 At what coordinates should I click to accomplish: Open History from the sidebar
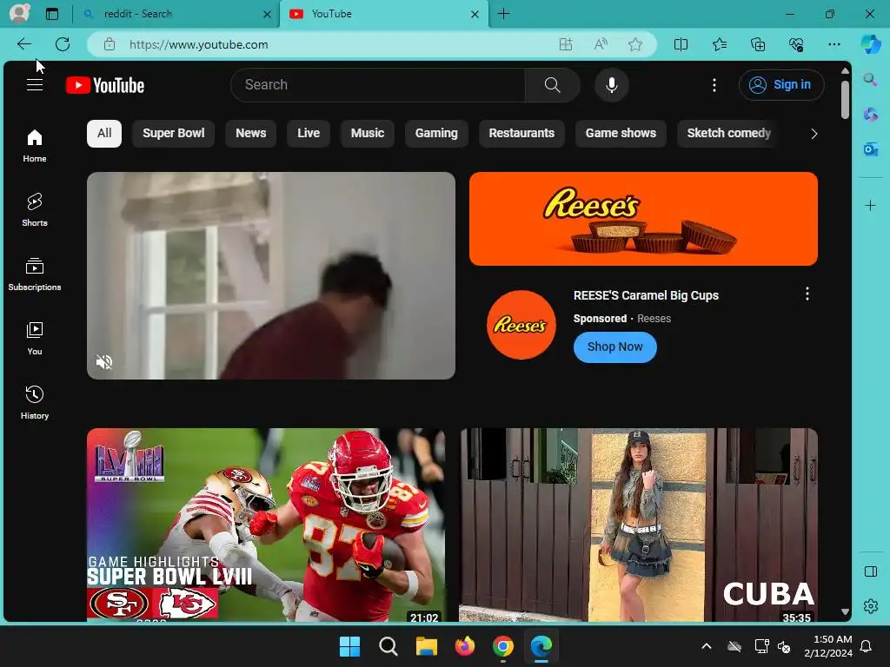click(x=35, y=403)
